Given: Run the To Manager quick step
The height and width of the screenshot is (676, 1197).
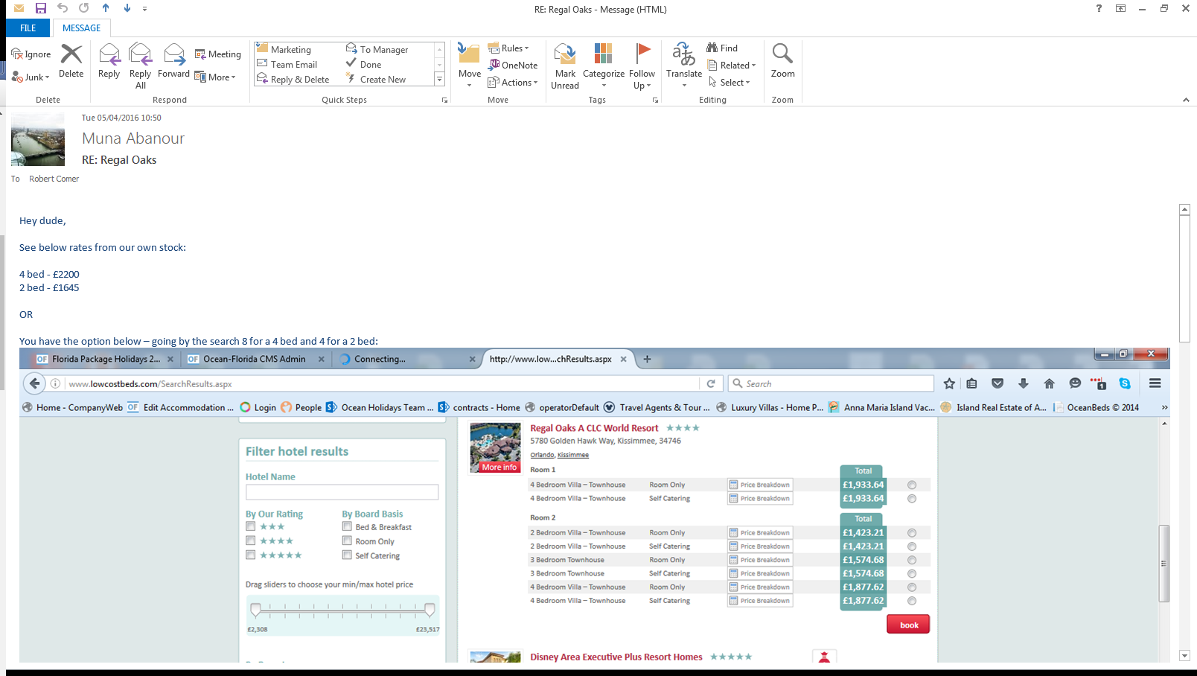Looking at the screenshot, I should click(377, 50).
